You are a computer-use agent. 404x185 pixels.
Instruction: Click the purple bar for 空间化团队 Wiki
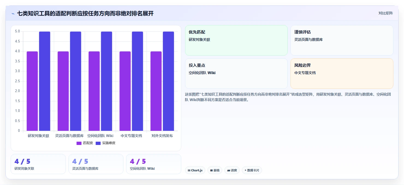[x=94, y=91]
